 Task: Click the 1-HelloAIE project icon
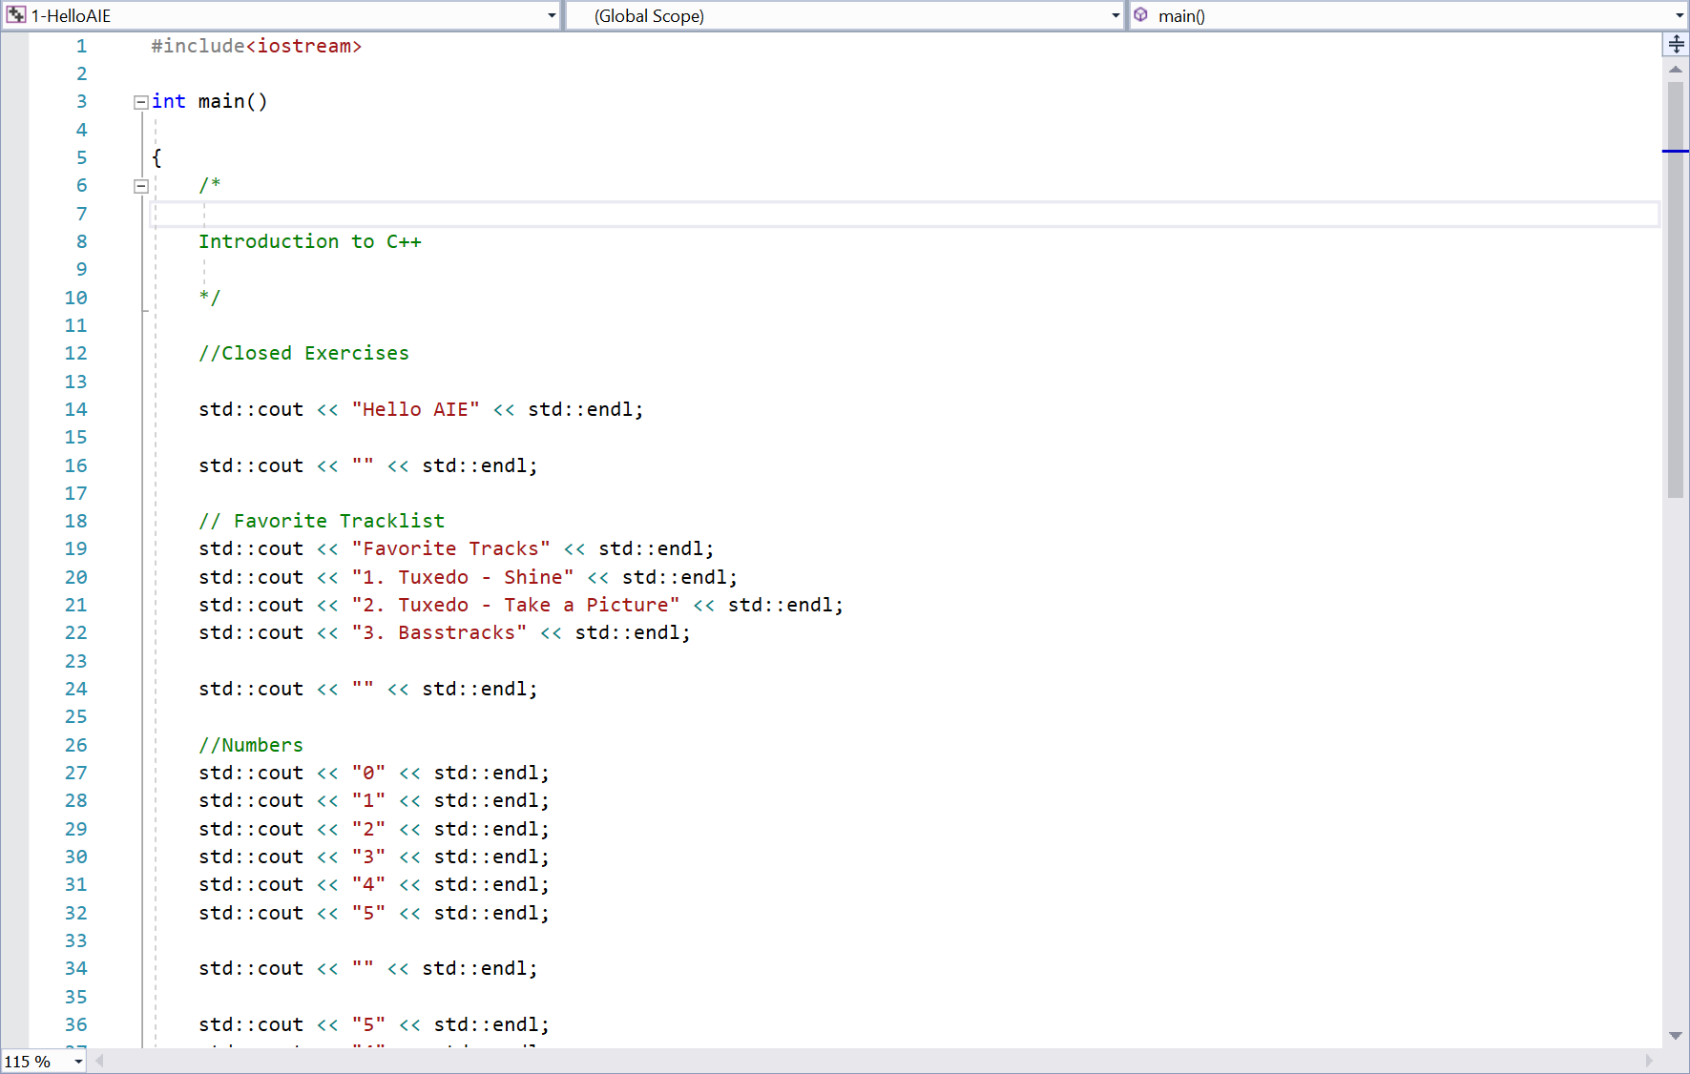[x=16, y=15]
